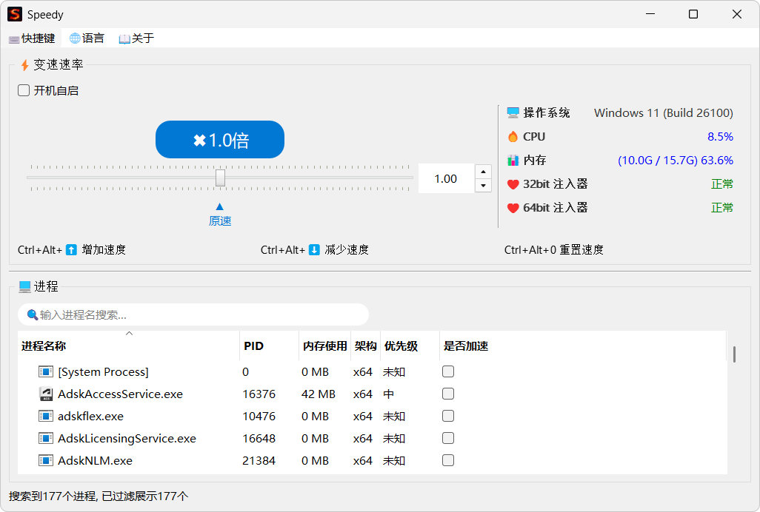Check 是否加速 for [System Process]
Viewport: 760px width, 512px height.
pyautogui.click(x=447, y=371)
